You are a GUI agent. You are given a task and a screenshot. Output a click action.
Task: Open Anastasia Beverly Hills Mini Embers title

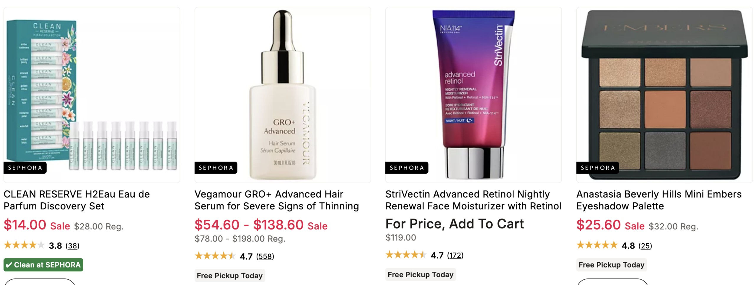(659, 200)
